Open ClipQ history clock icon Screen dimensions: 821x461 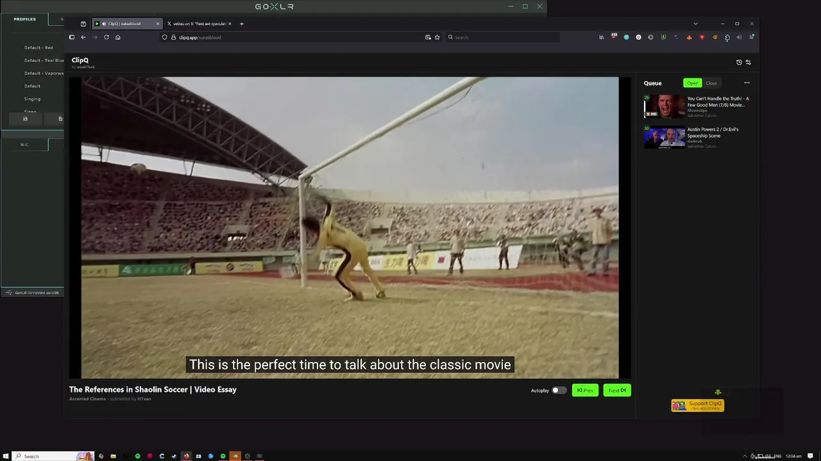coord(739,62)
